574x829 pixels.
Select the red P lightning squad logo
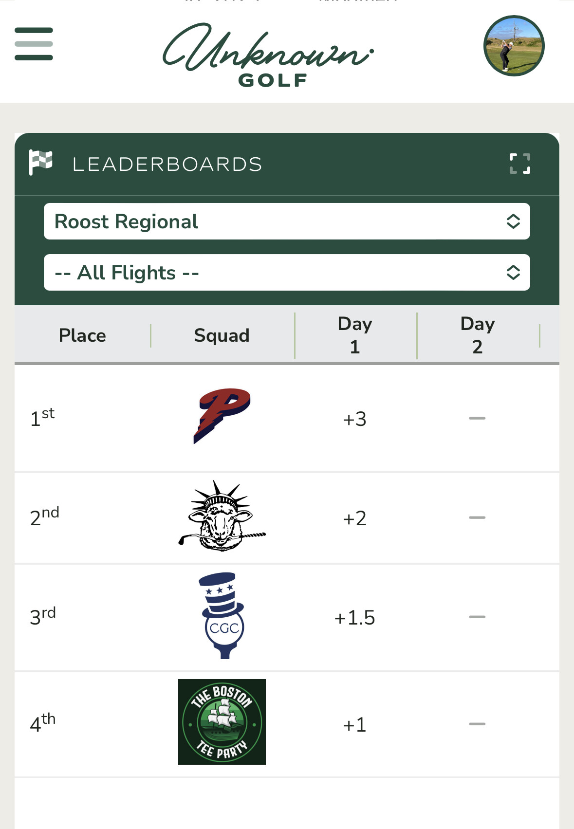click(x=222, y=416)
